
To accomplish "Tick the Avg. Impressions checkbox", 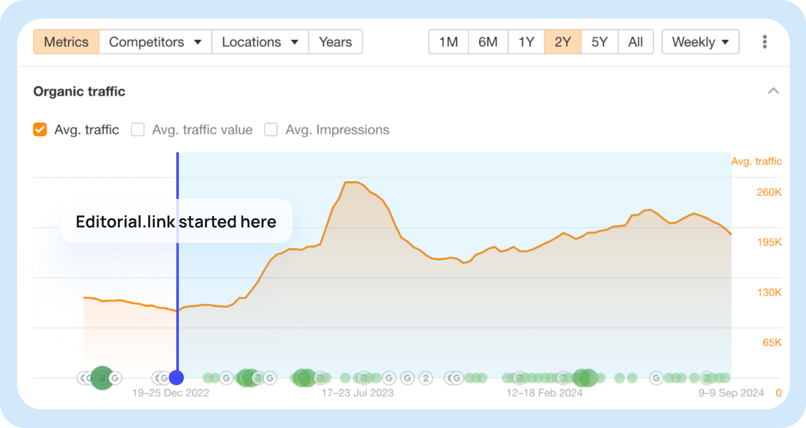I will 271,130.
